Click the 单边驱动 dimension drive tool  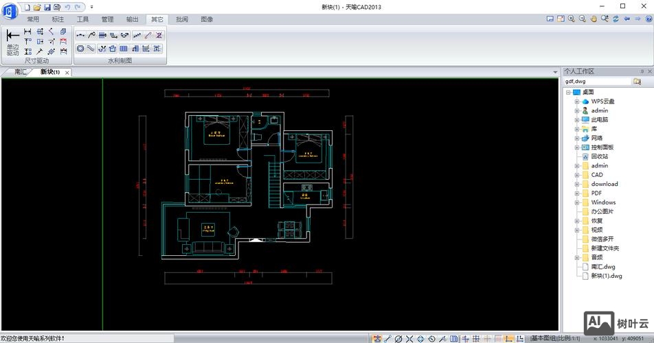pyautogui.click(x=12, y=42)
